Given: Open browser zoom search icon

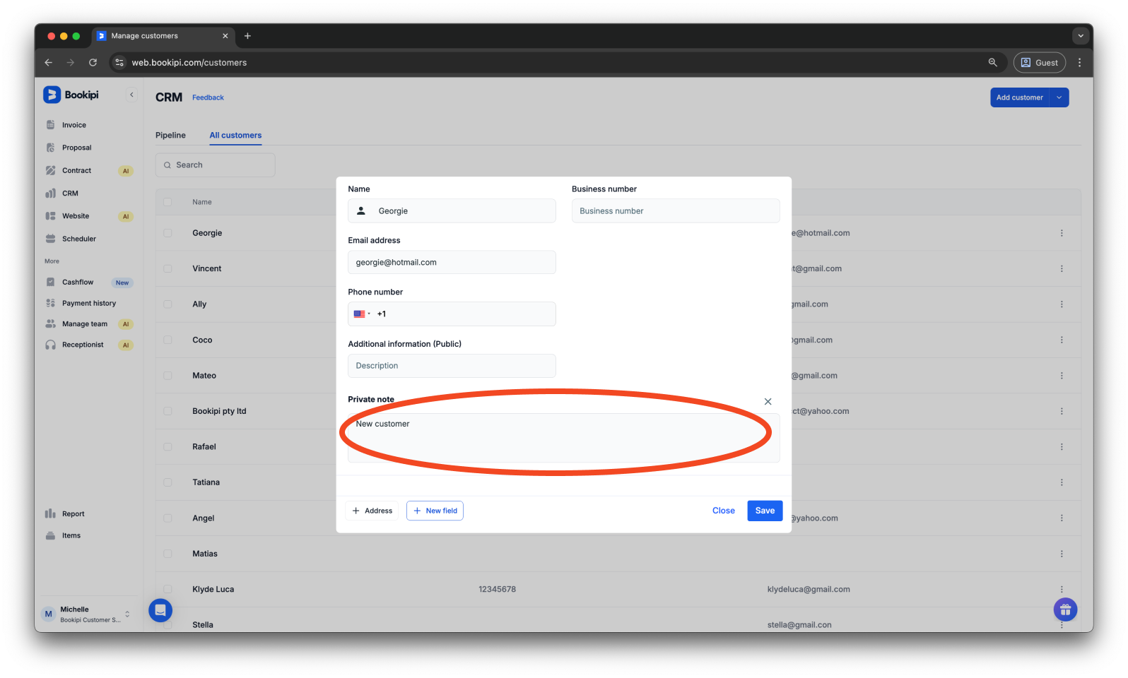Looking at the screenshot, I should point(992,62).
